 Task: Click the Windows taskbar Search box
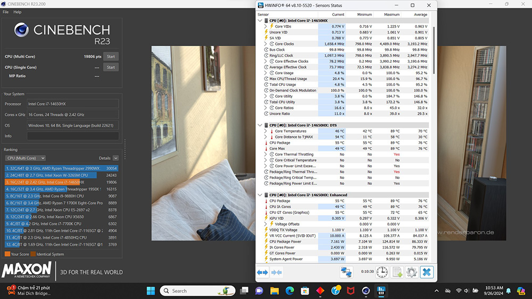197,291
